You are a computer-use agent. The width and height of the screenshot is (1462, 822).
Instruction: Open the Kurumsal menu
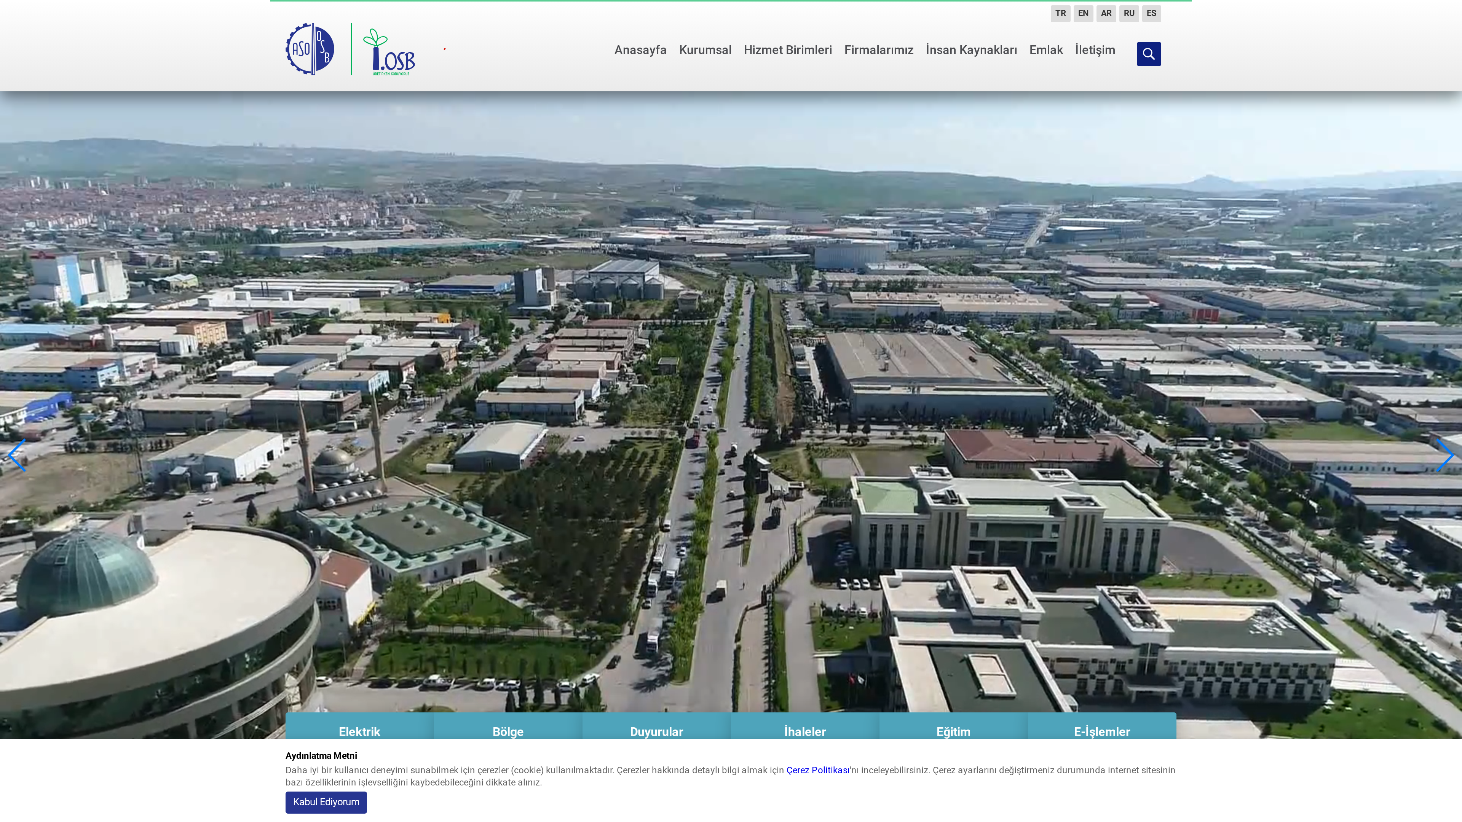coord(705,50)
